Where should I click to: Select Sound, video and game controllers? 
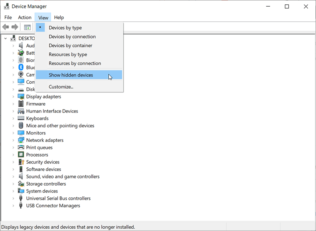pyautogui.click(x=63, y=177)
